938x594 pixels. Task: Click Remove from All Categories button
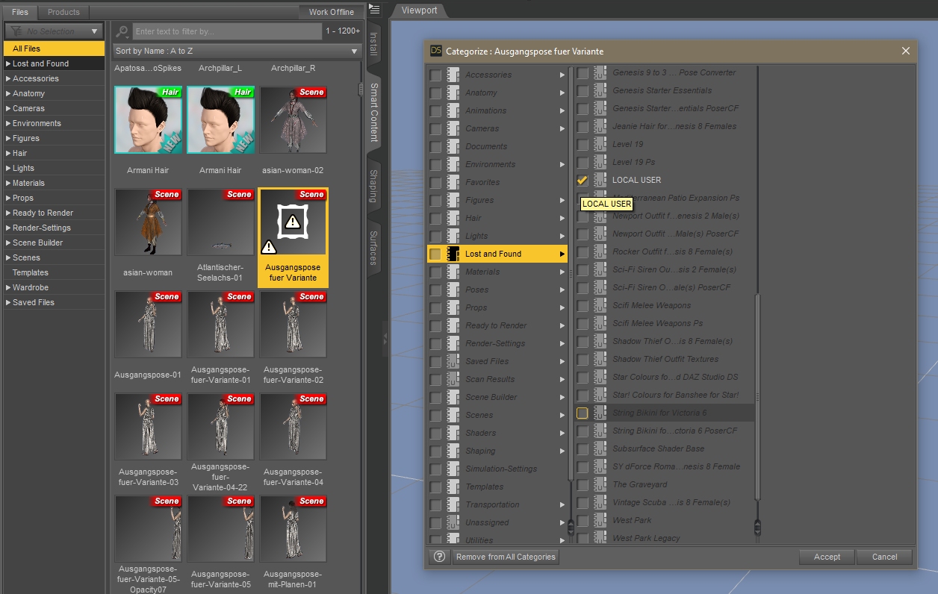point(506,557)
